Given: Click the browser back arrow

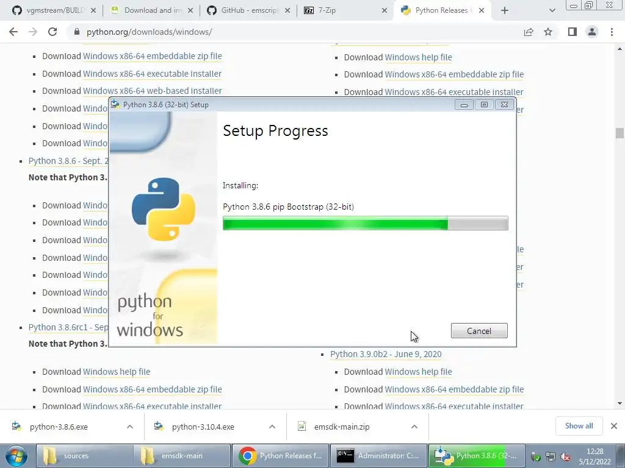Looking at the screenshot, I should (13, 32).
